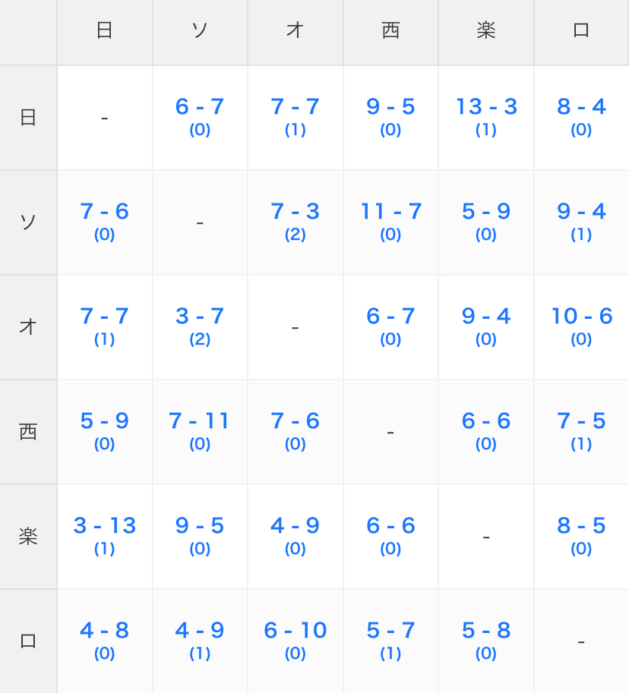The width and height of the screenshot is (629, 693).
Task: Click the 3 - 13 result link
Action: point(104,526)
